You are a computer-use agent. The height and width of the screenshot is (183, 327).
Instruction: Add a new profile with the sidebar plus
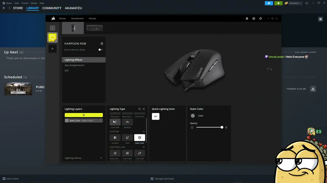click(x=52, y=49)
